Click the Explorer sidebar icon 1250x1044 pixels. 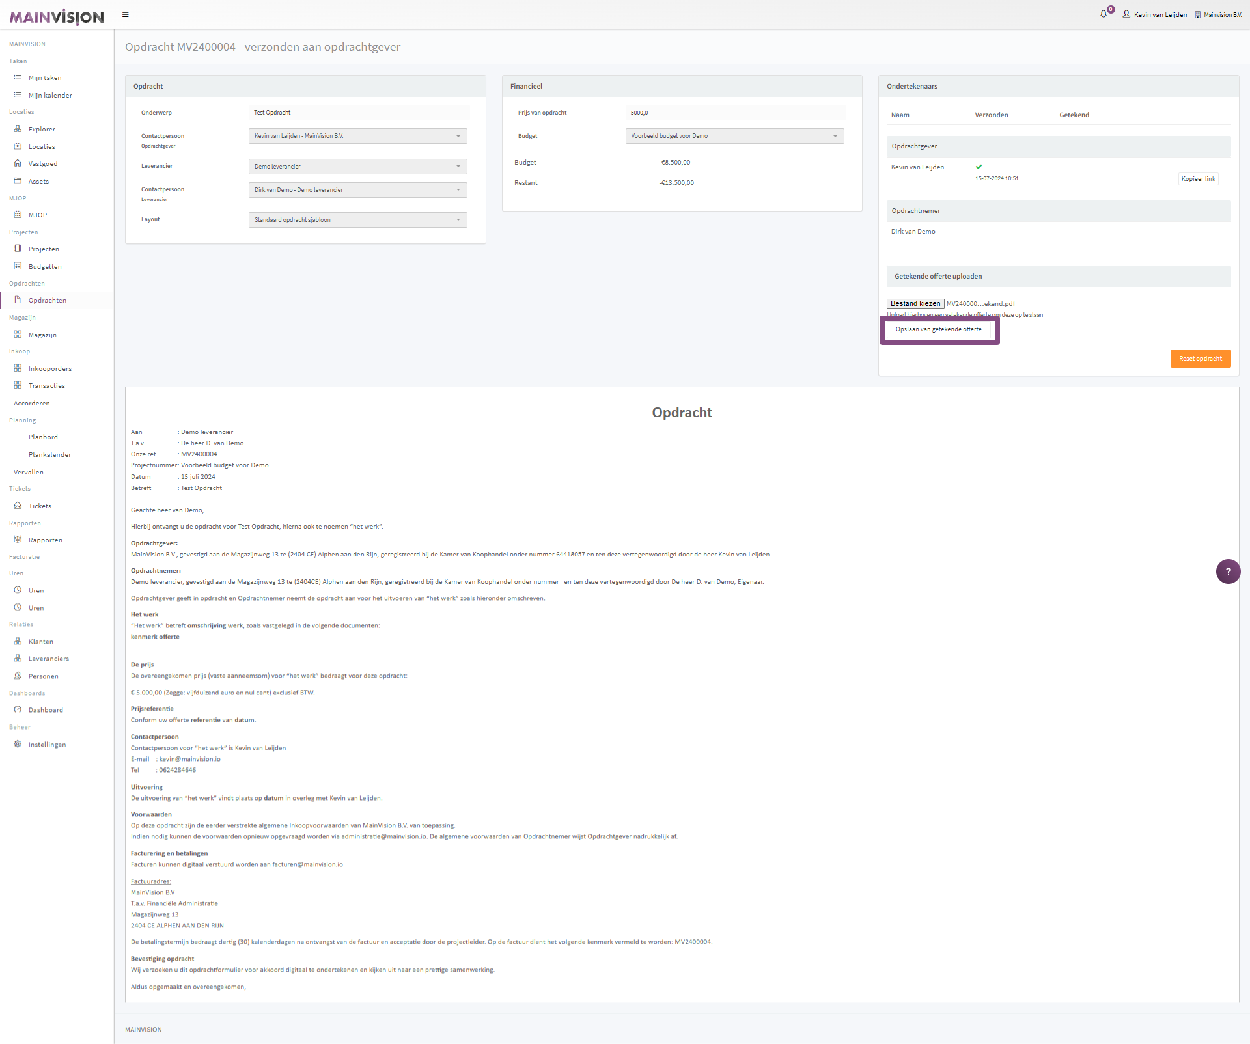point(18,129)
